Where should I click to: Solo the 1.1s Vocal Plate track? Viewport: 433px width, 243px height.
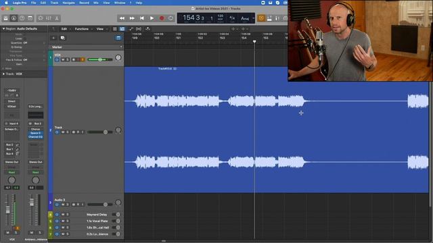[x=68, y=221]
